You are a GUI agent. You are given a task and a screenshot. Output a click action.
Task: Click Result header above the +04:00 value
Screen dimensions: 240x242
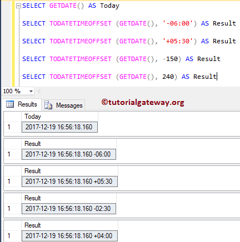pyautogui.click(x=69, y=225)
